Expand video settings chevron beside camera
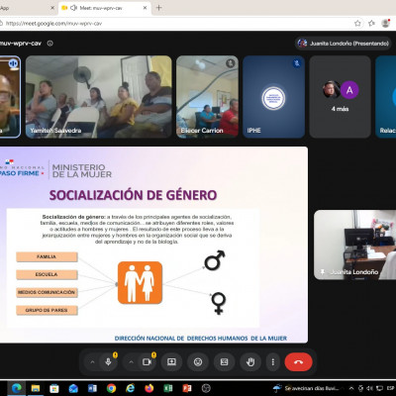 click(131, 362)
